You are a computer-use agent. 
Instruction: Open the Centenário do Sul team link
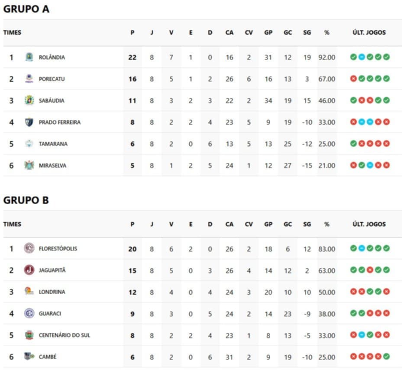tap(65, 335)
